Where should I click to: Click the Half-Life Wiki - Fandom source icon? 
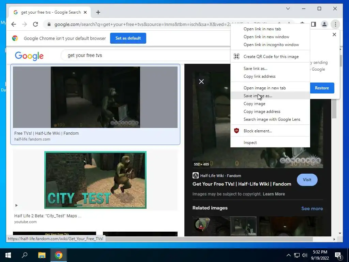click(x=195, y=176)
